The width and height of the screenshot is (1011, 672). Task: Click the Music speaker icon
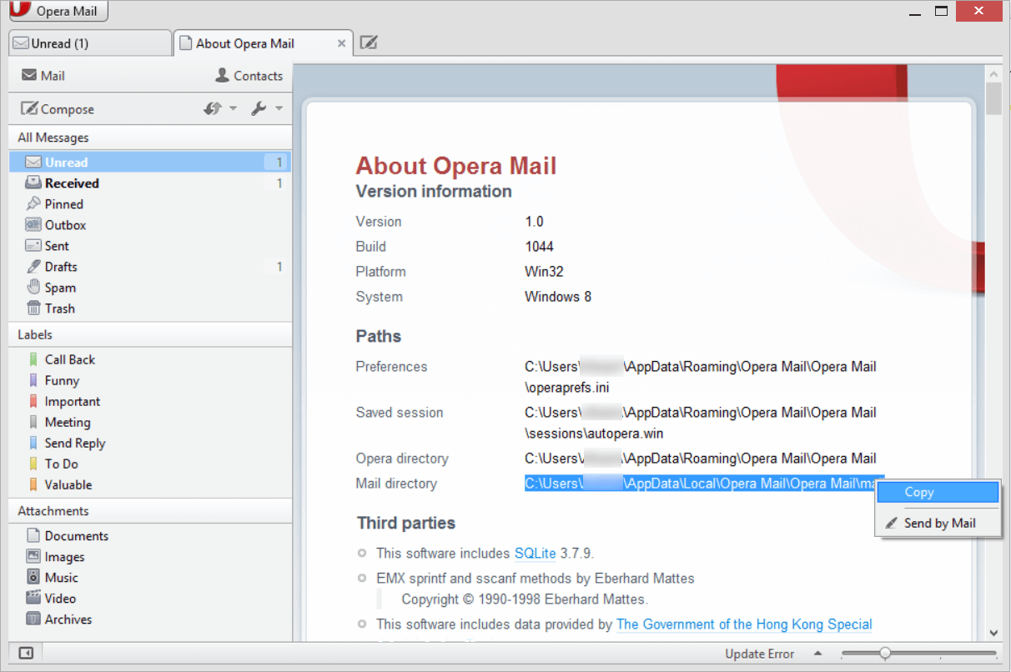[33, 577]
